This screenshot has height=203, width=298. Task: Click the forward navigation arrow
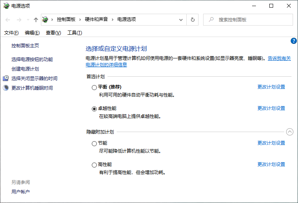pyautogui.click(x=19, y=20)
